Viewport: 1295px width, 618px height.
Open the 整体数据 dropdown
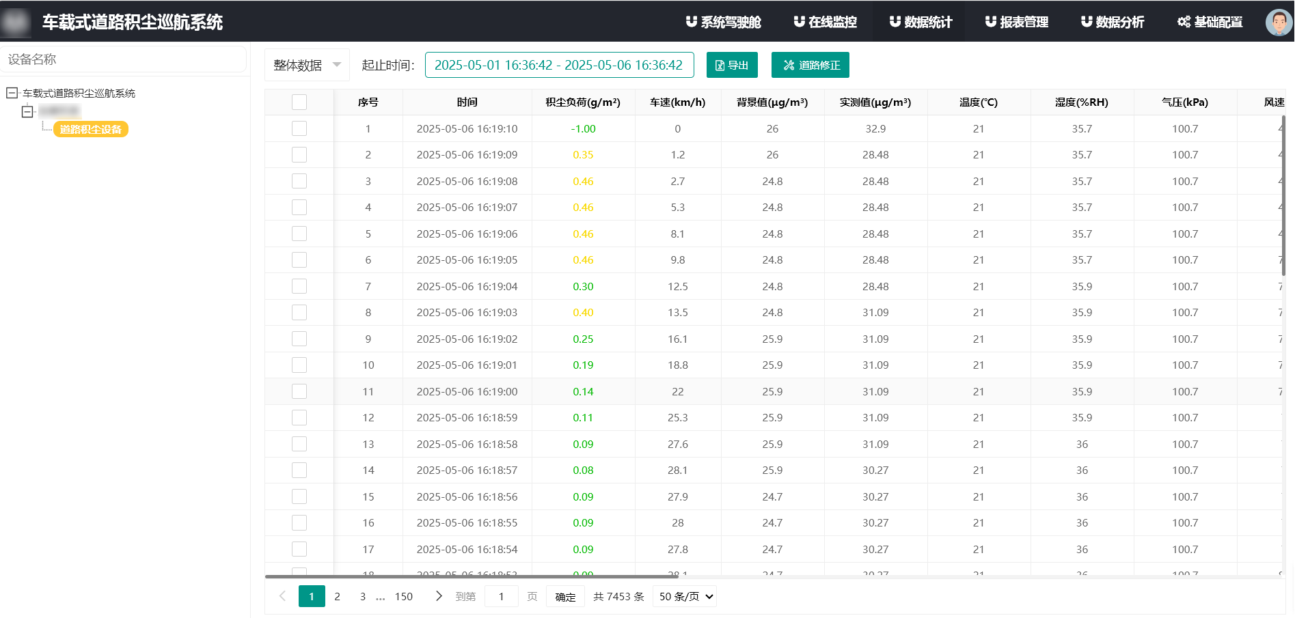[x=307, y=66]
